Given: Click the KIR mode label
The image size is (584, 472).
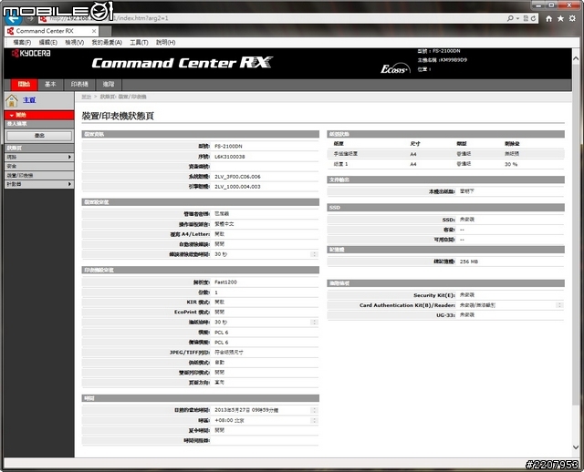Looking at the screenshot, I should [199, 302].
